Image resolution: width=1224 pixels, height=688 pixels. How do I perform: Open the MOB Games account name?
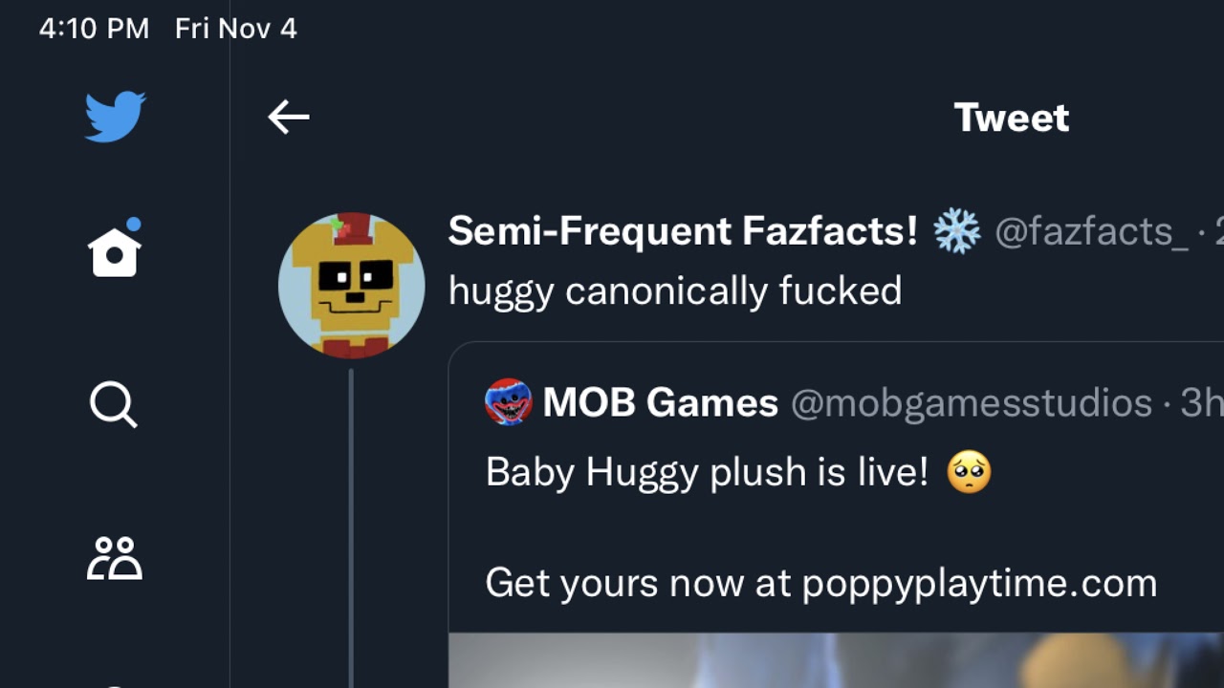tap(660, 403)
